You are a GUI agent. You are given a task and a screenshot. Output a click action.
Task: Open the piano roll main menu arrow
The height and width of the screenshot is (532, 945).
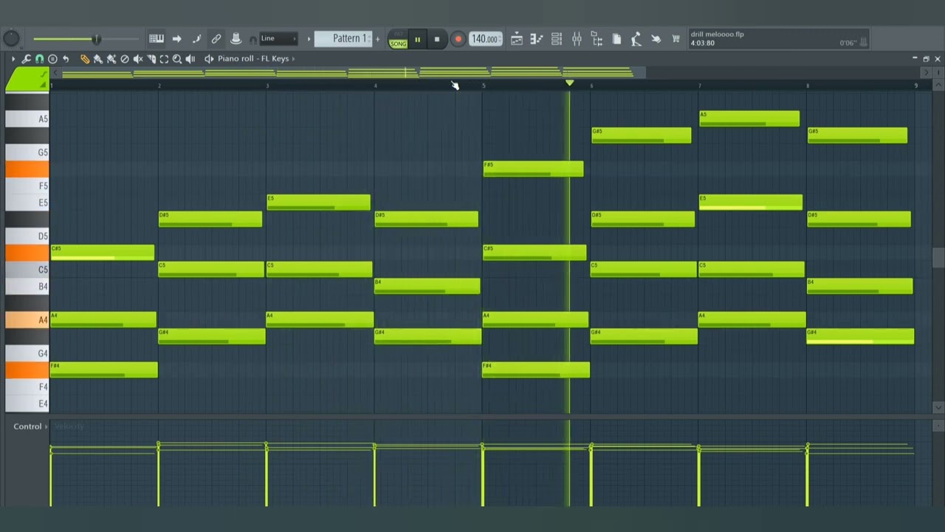coord(13,58)
